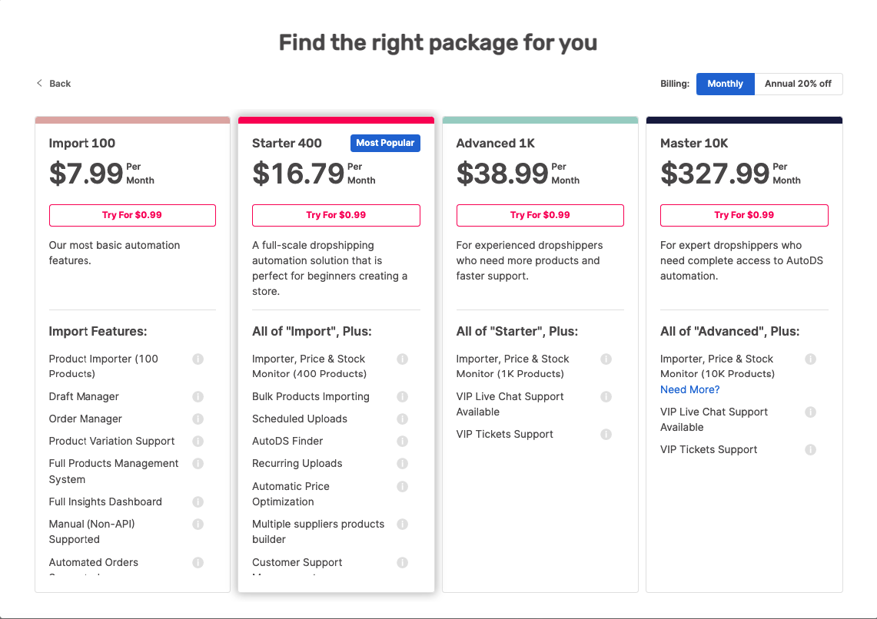Info icon for Monitor (10K Products)

pos(810,359)
